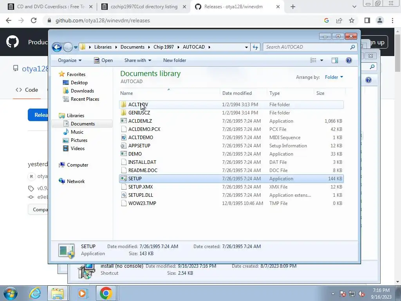
Task: Click the refresh button beside the Explorer address bar
Action: point(255,47)
